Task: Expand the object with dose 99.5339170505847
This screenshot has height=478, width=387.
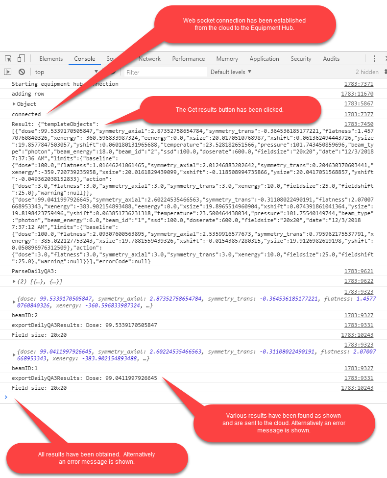Action: (14, 299)
